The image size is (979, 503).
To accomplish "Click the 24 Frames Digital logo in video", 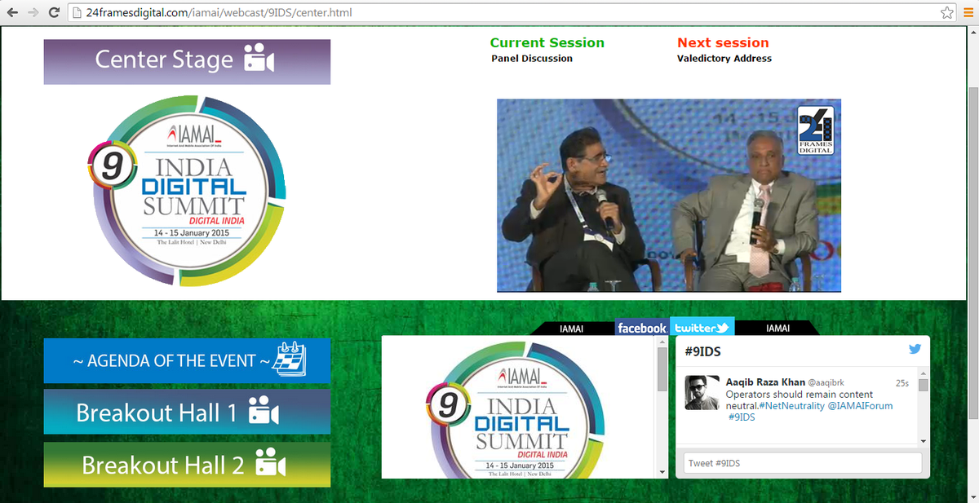I will point(816,131).
